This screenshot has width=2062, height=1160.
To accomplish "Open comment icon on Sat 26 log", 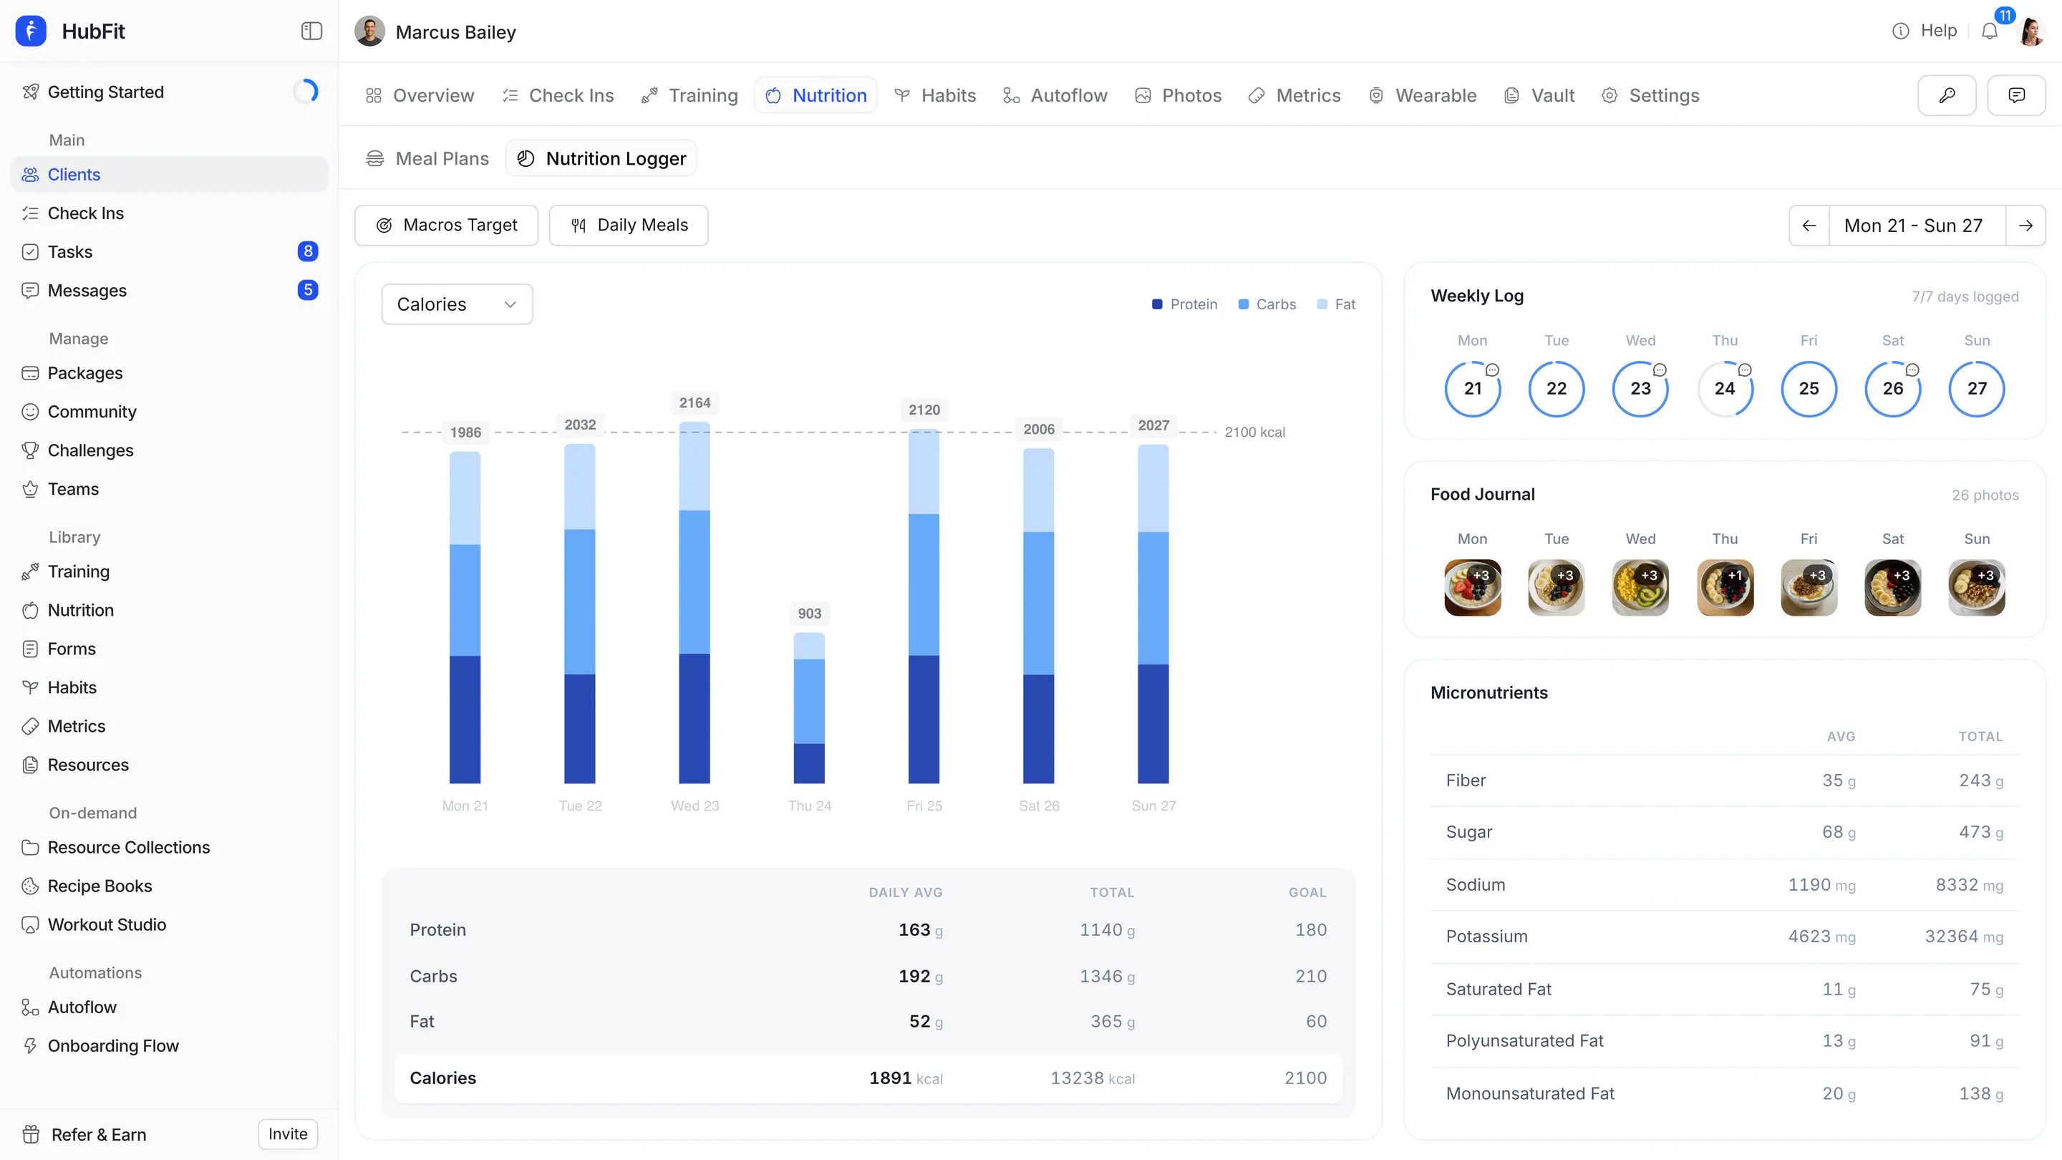I will tap(1912, 370).
